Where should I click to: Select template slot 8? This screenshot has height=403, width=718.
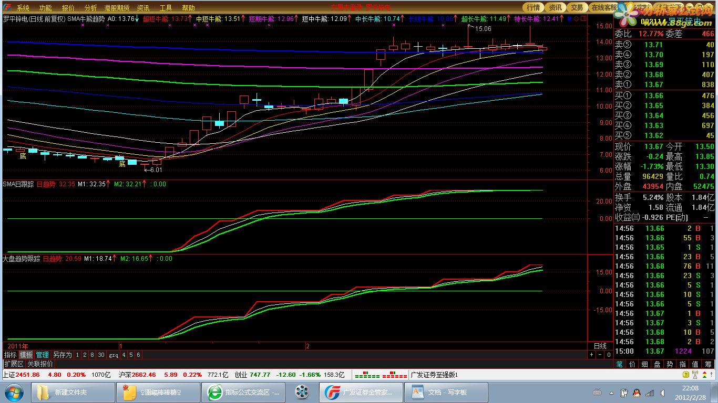tap(92, 355)
